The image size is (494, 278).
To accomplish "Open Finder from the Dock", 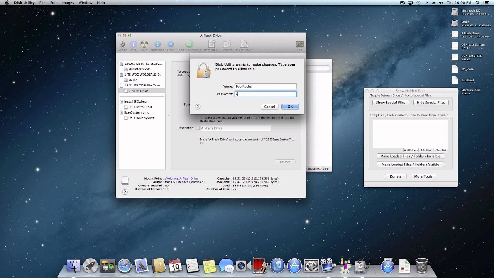I will point(73,266).
